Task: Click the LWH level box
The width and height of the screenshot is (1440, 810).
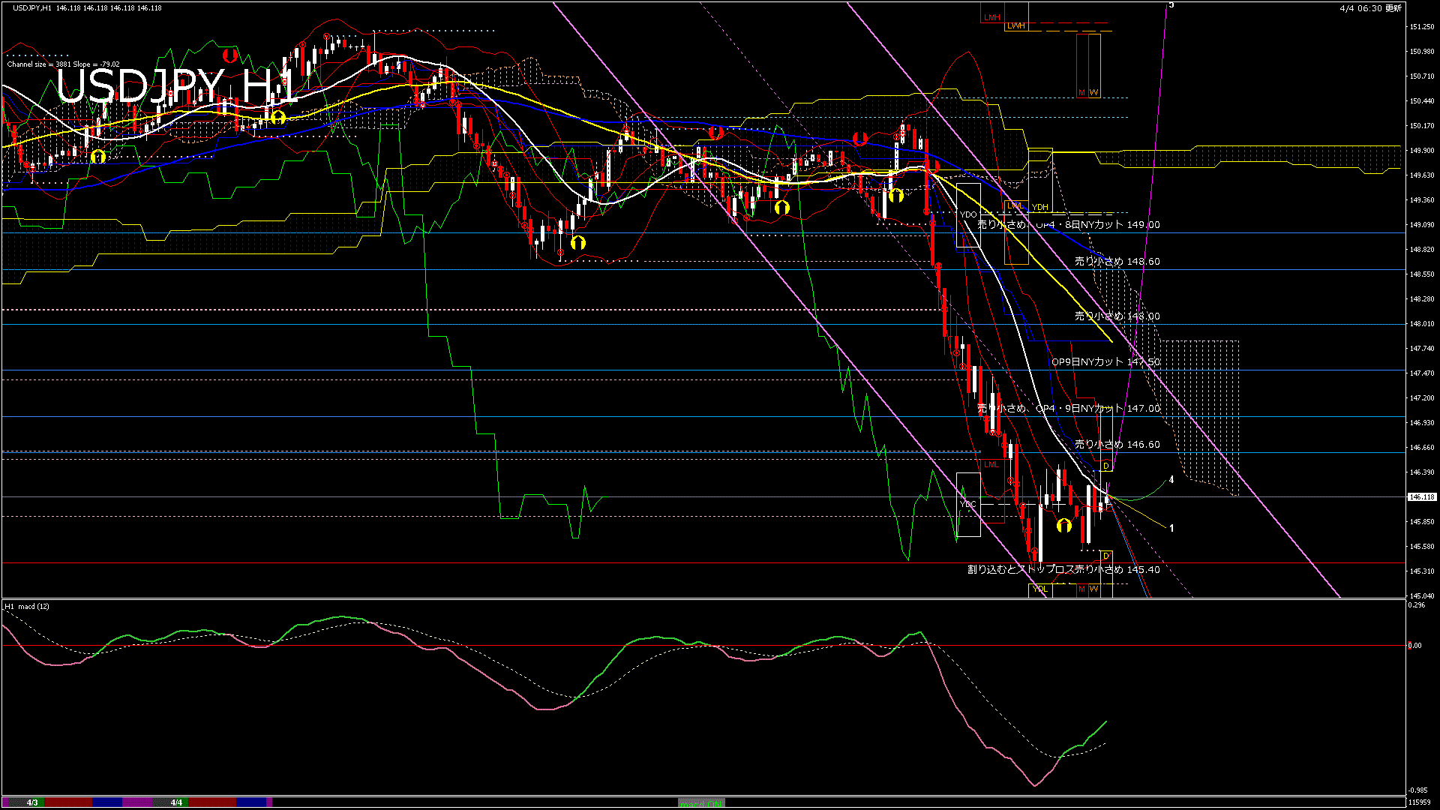Action: point(1015,25)
